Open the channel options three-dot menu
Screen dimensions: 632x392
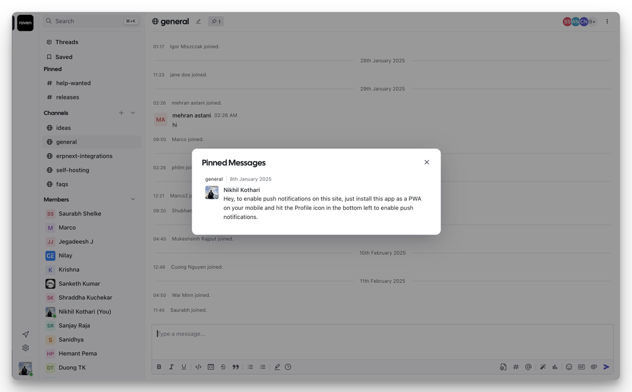point(607,22)
